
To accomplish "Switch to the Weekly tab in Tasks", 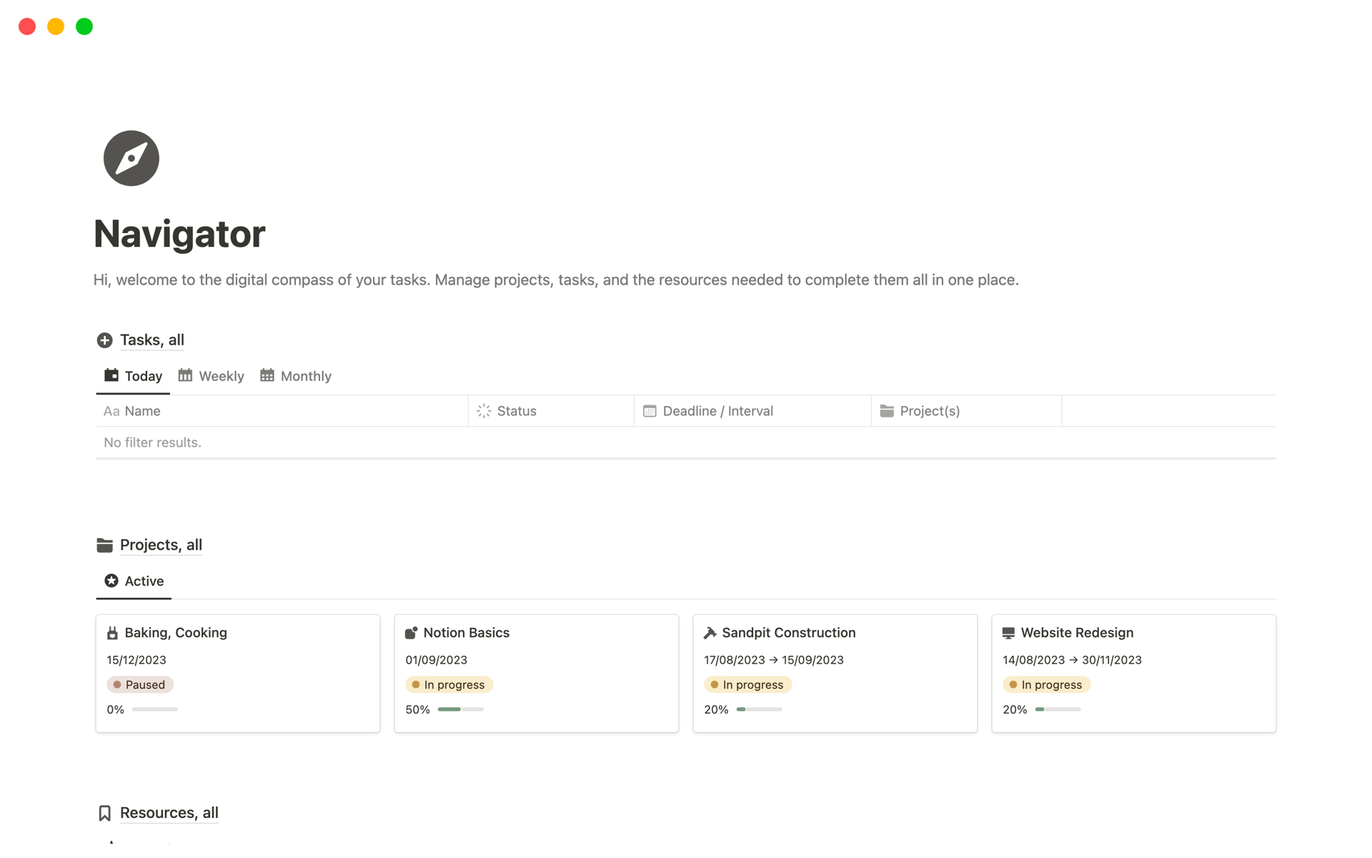I will click(210, 375).
